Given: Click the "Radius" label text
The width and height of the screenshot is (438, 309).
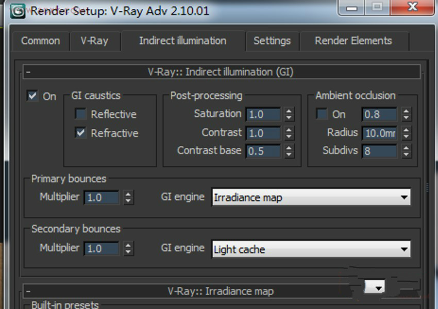Looking at the screenshot, I should (343, 132).
